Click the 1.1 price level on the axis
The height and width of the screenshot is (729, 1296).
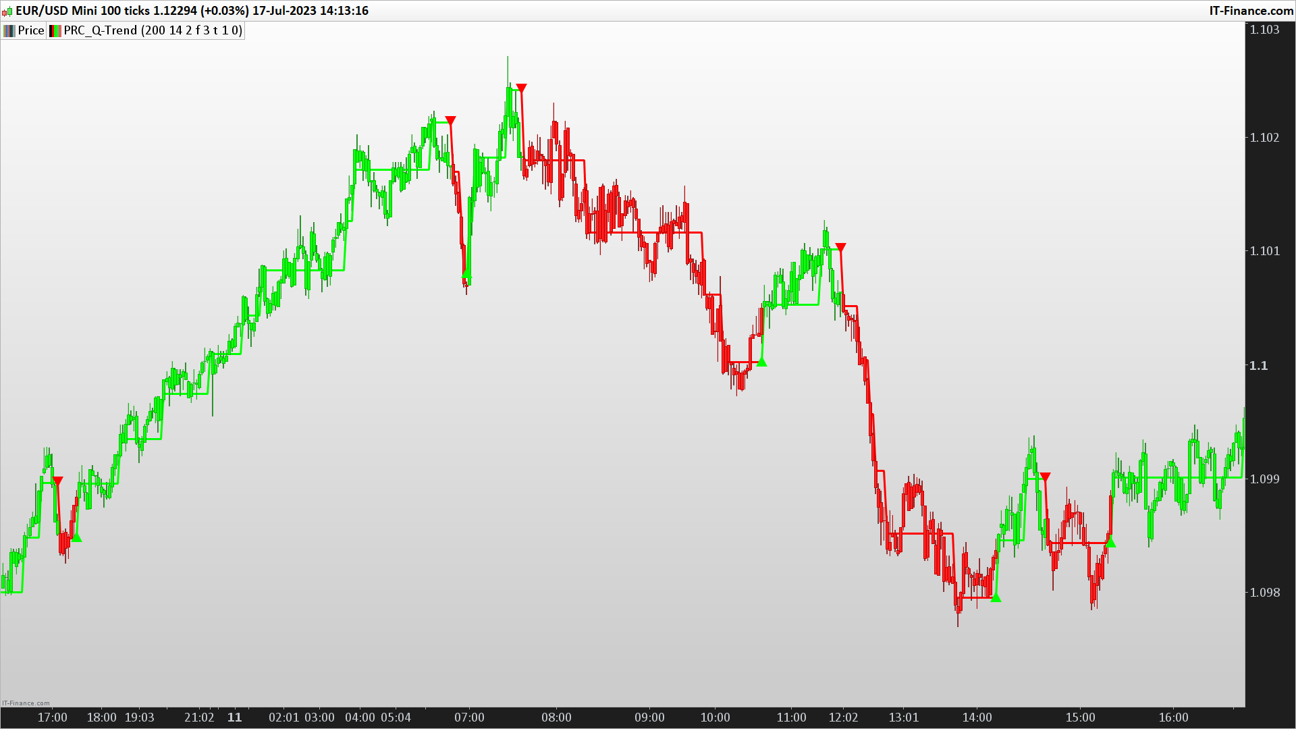(1258, 365)
